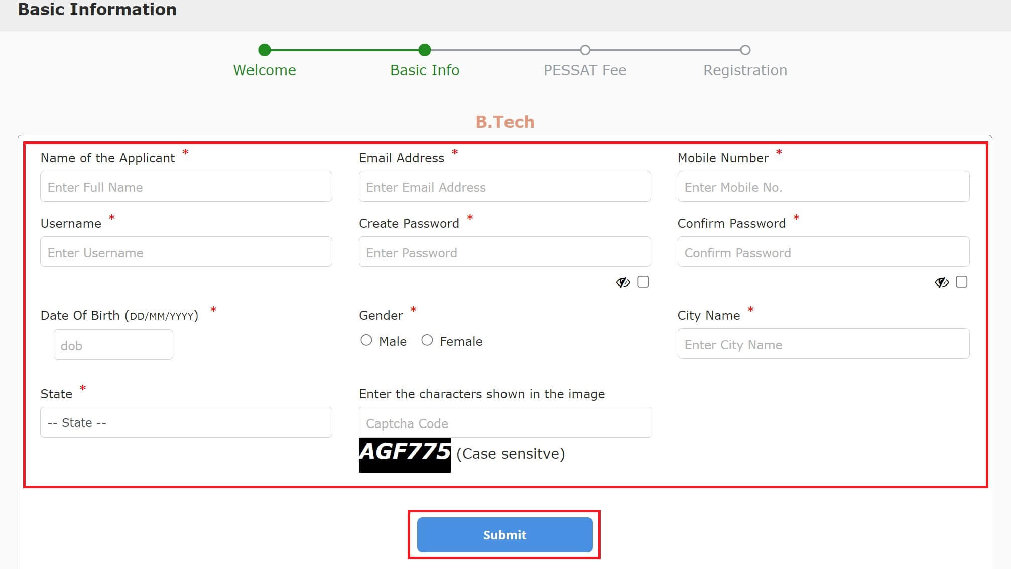This screenshot has height=569, width=1011.
Task: Click the Basic Information page title
Action: (x=97, y=10)
